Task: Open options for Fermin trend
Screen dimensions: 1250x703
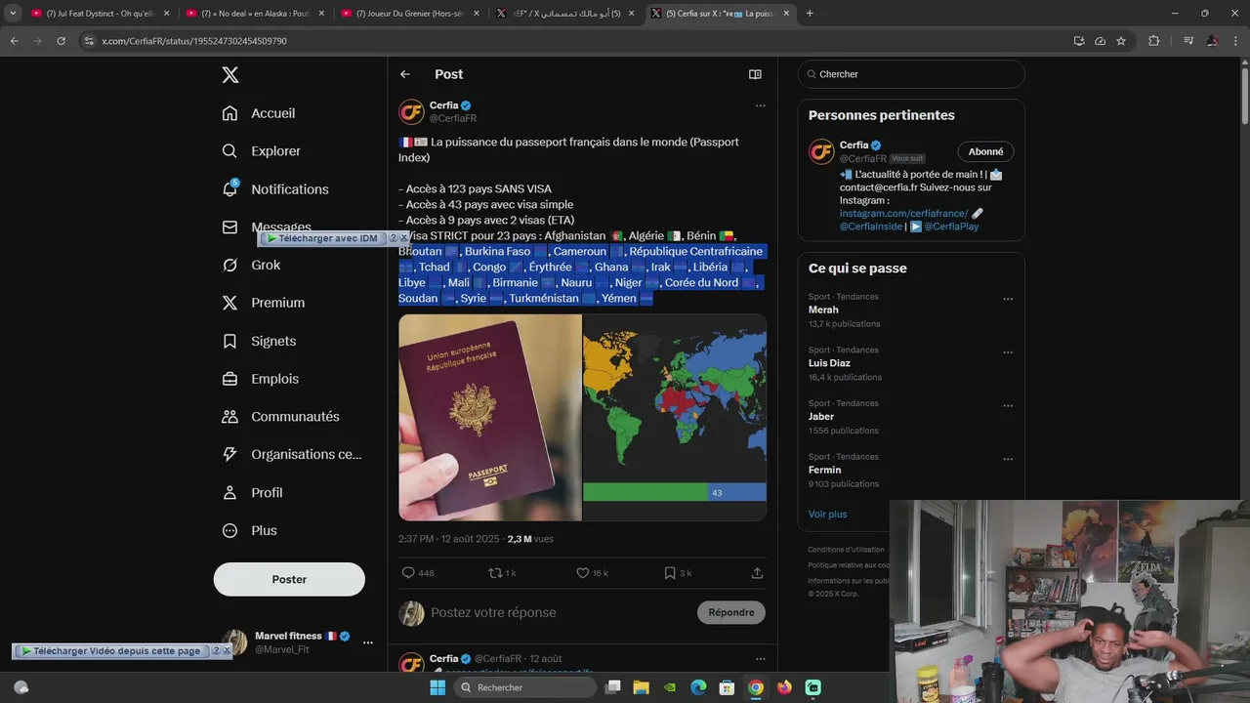Action: 1008,460
